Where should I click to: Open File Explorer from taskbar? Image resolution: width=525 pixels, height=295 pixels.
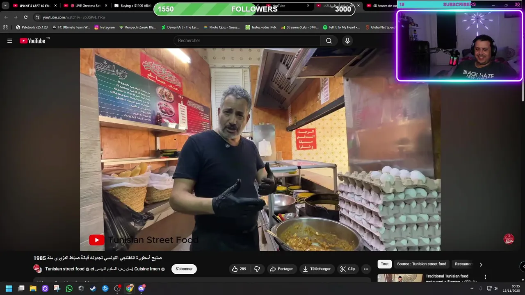tap(33, 288)
